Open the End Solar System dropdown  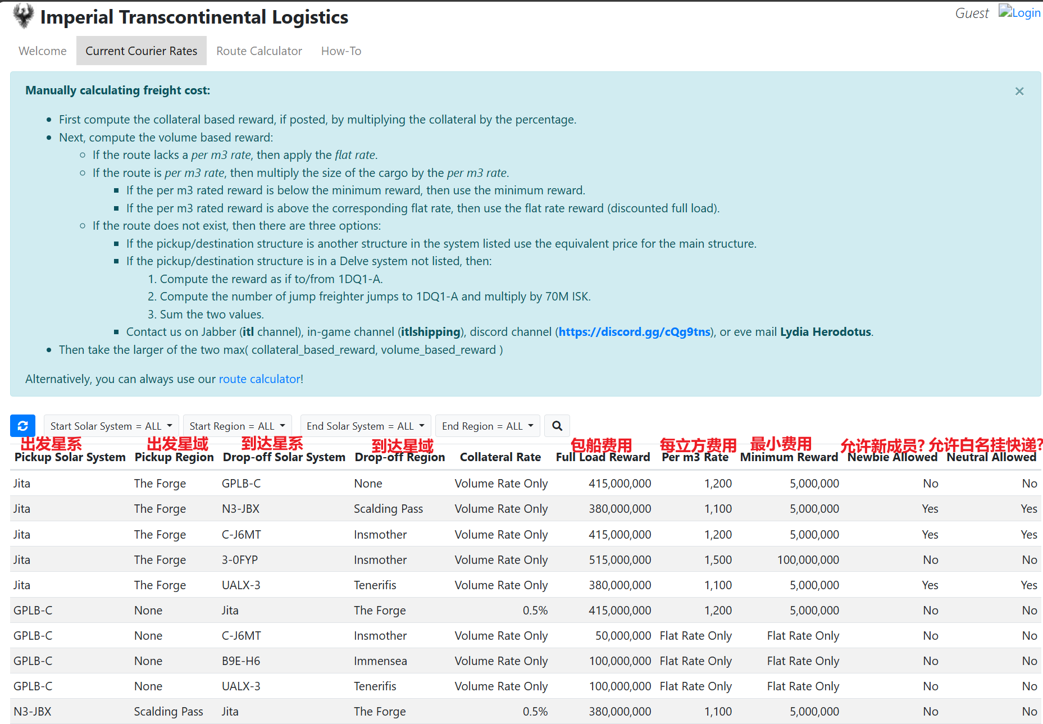point(365,426)
